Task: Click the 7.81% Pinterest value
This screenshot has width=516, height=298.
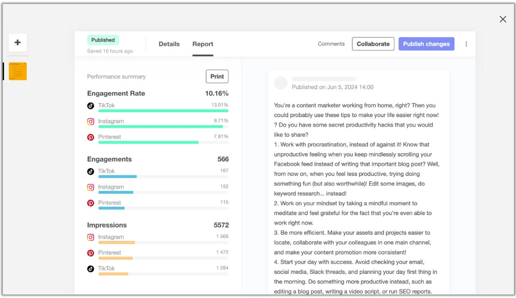Action: [x=221, y=136]
